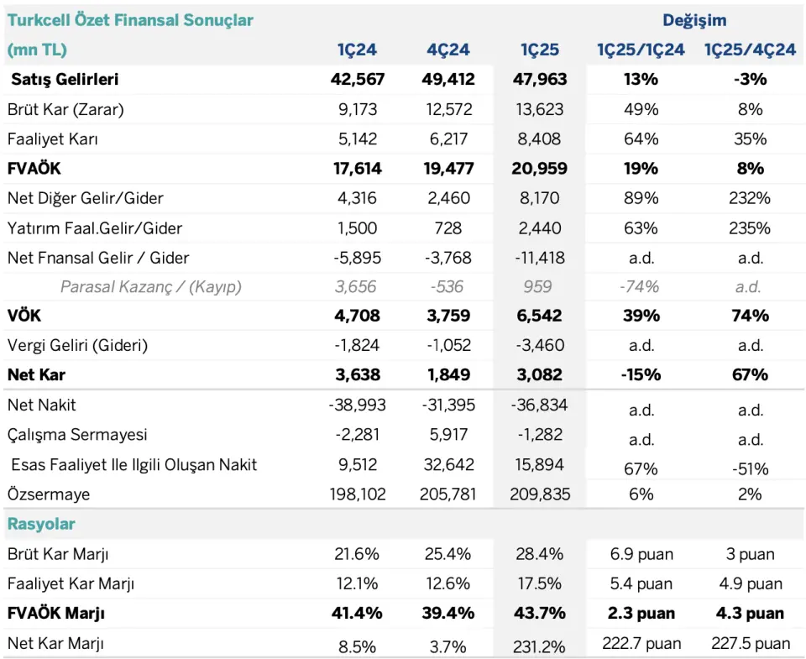Image resolution: width=806 pixels, height=659 pixels.
Task: Click the 1Ç25 FVAÖK Marjı value 43.7%
Action: pos(539,614)
